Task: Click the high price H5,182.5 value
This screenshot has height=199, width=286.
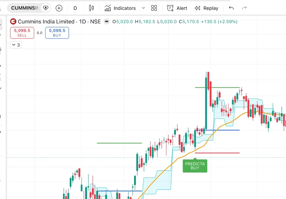Action: point(145,22)
